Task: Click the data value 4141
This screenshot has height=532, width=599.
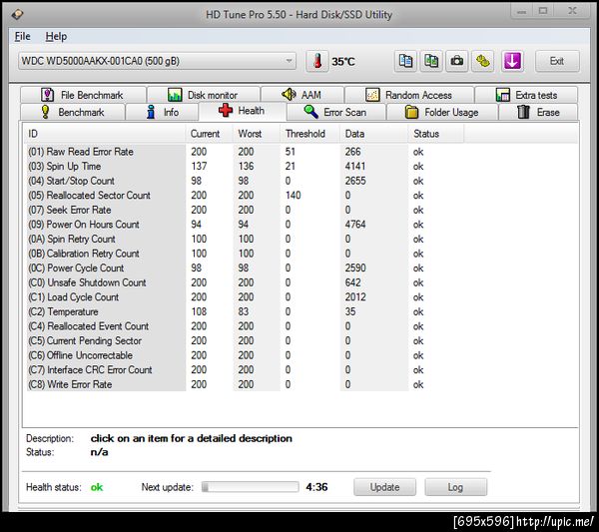Action: pos(355,166)
